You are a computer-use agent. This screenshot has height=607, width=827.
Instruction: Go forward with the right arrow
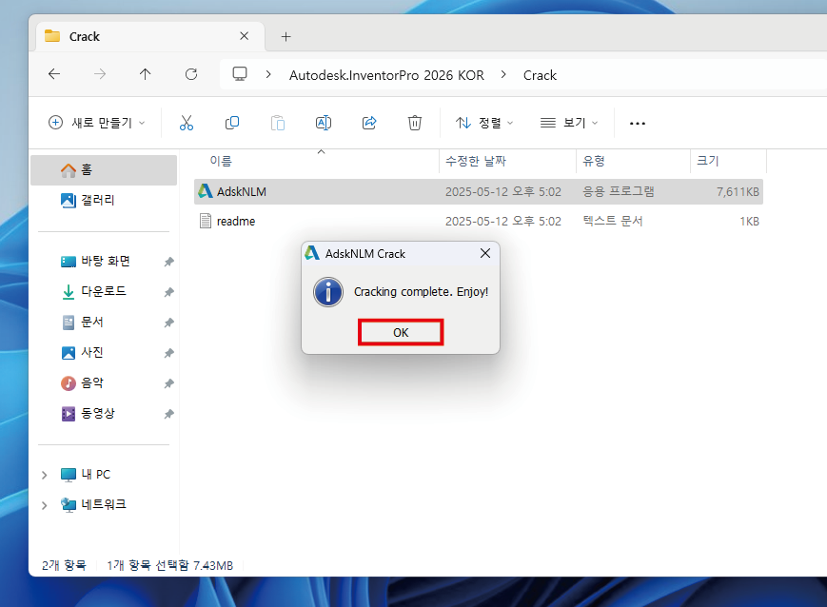tap(100, 74)
